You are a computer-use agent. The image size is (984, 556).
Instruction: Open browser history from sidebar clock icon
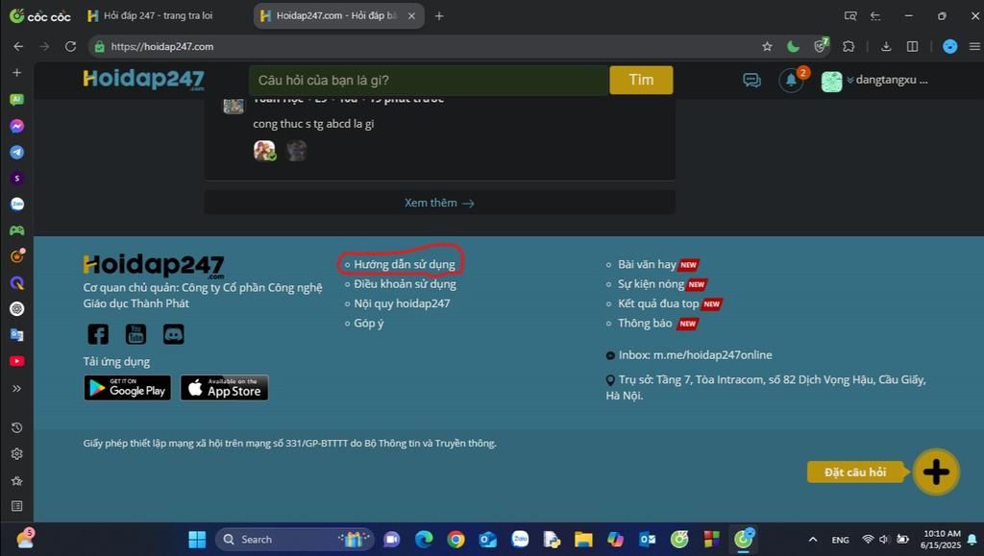click(17, 427)
